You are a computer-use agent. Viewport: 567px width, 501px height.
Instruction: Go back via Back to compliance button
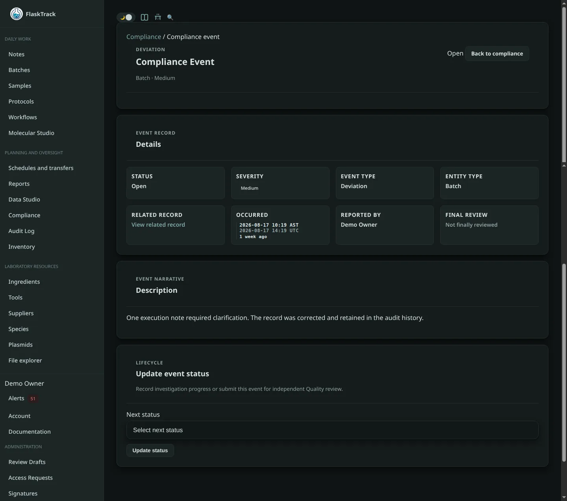[497, 54]
